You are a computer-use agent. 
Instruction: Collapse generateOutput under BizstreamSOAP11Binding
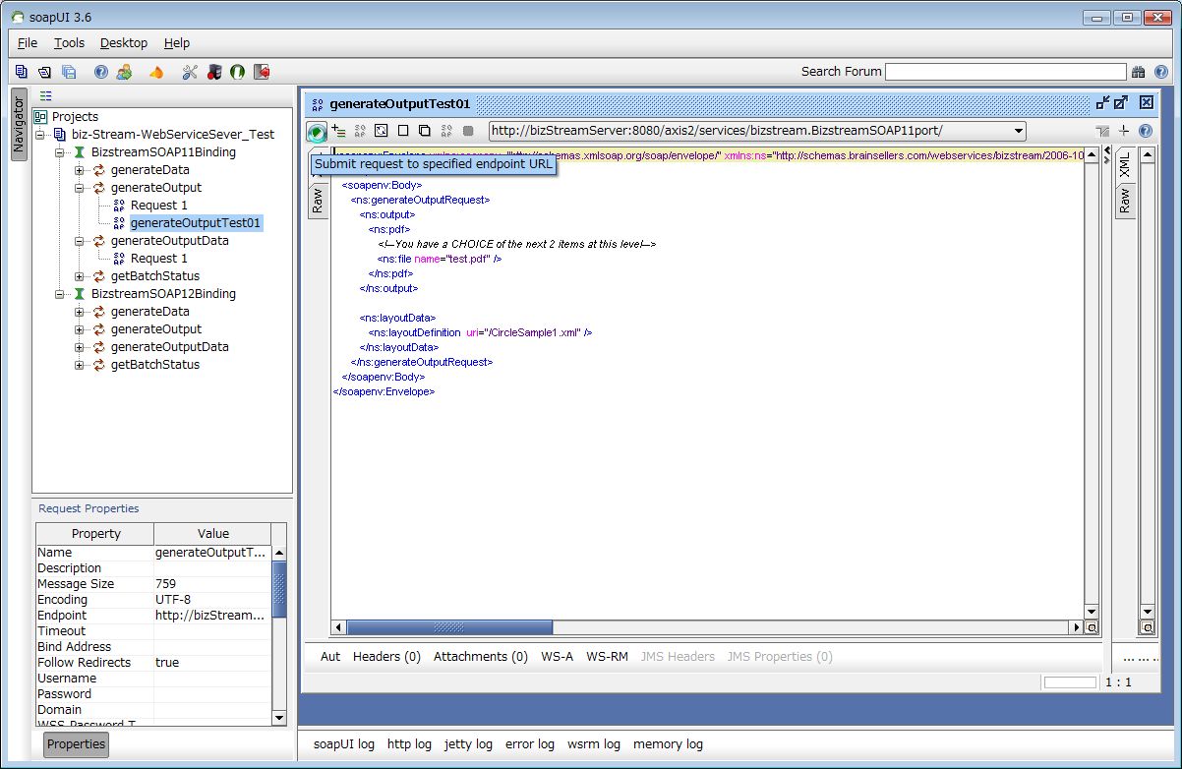point(80,187)
